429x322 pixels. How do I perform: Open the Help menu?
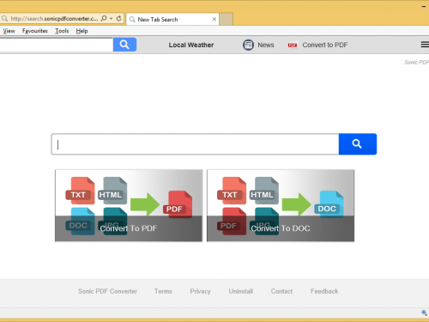pyautogui.click(x=82, y=31)
